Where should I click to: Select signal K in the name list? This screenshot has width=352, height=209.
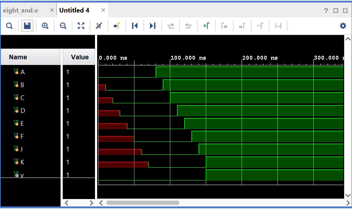click(22, 162)
